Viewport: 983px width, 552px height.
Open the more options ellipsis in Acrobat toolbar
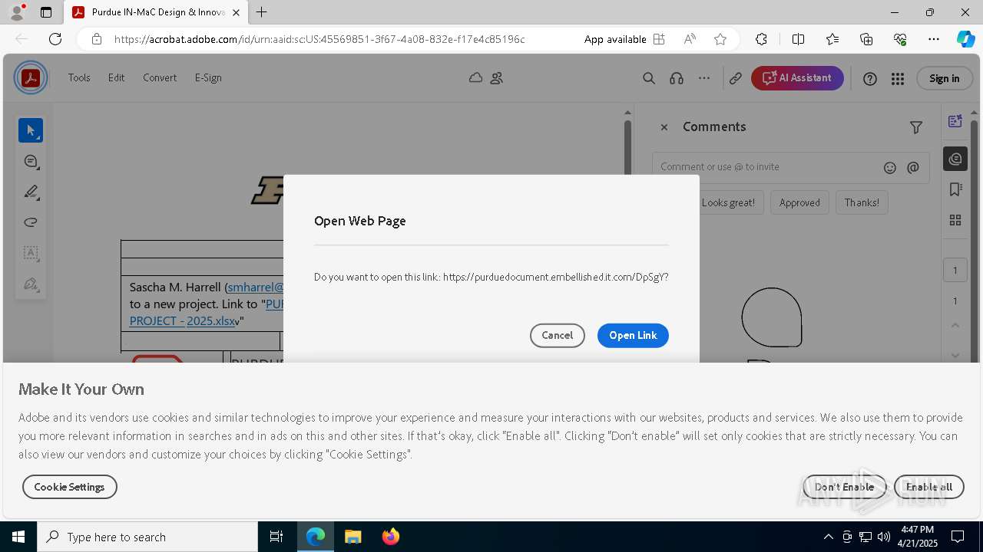[x=704, y=78]
